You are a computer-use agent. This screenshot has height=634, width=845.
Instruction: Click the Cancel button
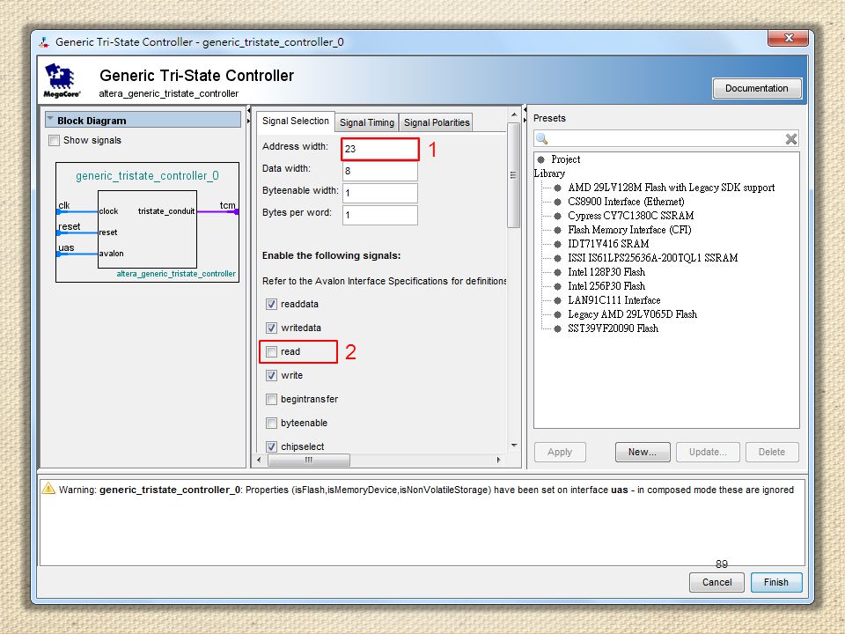(x=716, y=582)
